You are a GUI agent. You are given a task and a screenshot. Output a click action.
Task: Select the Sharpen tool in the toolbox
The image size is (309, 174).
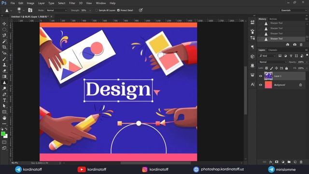(x=4, y=83)
